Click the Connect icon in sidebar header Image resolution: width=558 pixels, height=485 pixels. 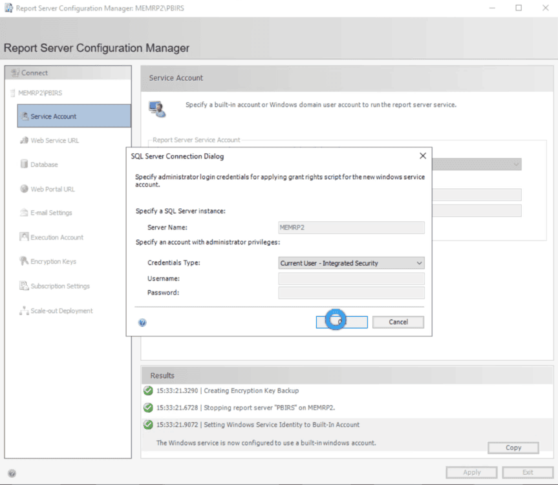[x=15, y=72]
